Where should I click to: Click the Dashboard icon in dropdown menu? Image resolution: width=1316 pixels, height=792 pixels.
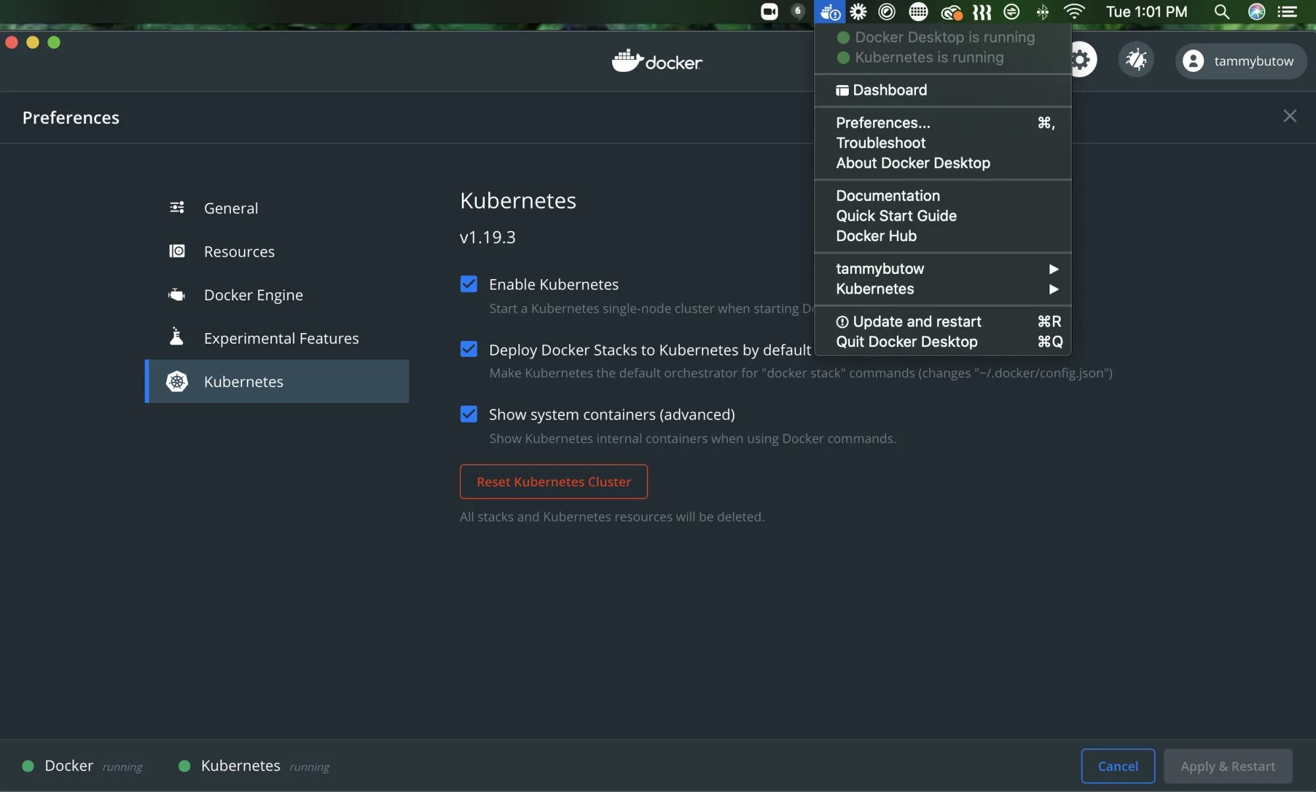pos(842,90)
